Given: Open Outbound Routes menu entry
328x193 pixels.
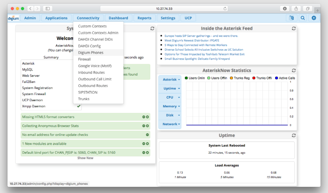Looking at the screenshot, I should 98,86.
